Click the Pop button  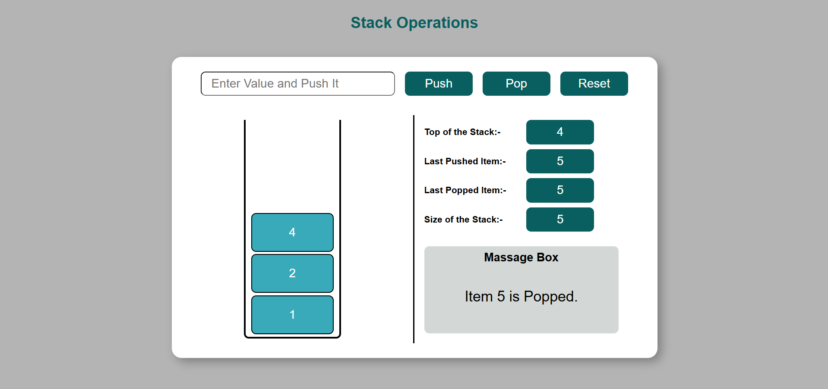pyautogui.click(x=516, y=84)
